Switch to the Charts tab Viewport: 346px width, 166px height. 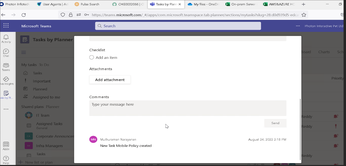pyautogui.click(x=324, y=52)
